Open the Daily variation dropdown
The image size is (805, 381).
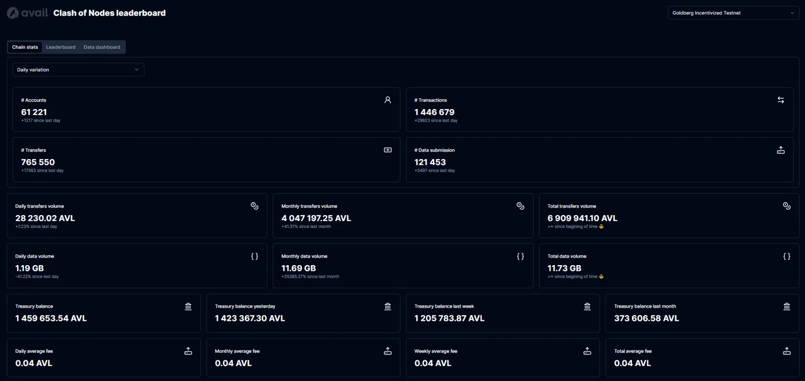(78, 69)
